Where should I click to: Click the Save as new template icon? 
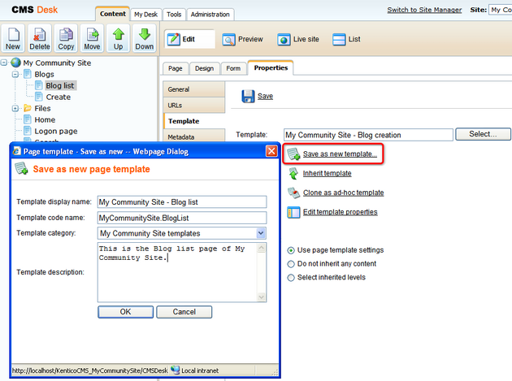pos(293,154)
